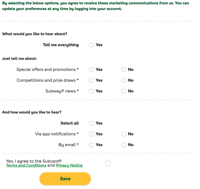
Task: Click the Select all label
Action: [x=69, y=123]
